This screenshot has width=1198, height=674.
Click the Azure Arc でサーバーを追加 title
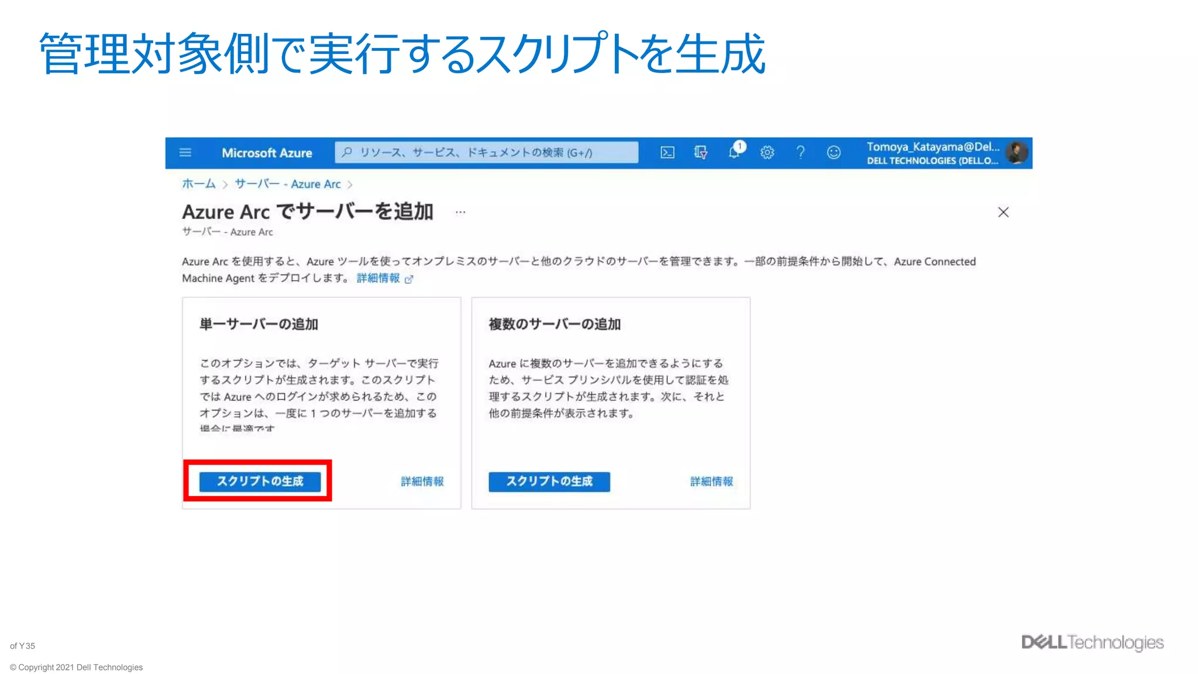pyautogui.click(x=308, y=212)
